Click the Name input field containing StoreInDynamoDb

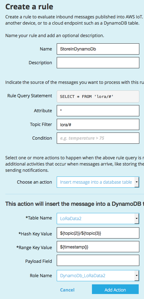tap(98, 49)
